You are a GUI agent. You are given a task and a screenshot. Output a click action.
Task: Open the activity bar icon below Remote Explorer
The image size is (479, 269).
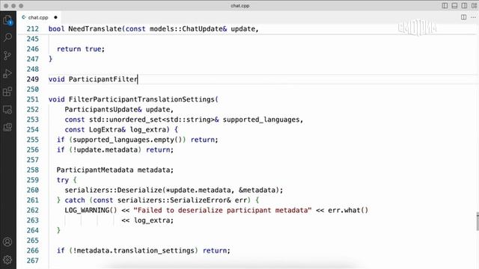[7, 127]
